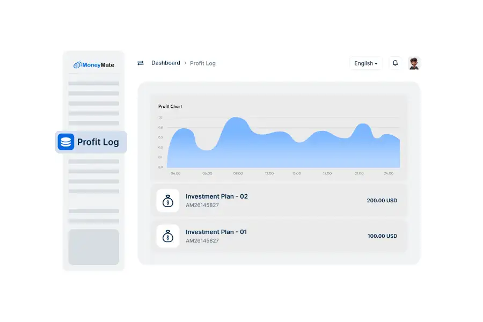Click the 09.00 label on the chart axis
The height and width of the screenshot is (322, 483).
click(238, 173)
